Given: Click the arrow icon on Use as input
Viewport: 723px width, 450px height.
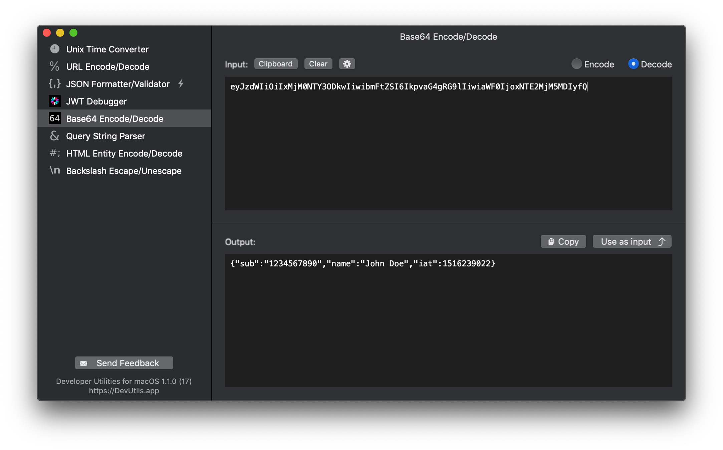Looking at the screenshot, I should point(662,241).
